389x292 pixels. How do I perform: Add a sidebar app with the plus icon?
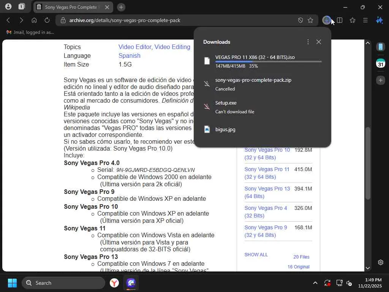pyautogui.click(x=381, y=80)
